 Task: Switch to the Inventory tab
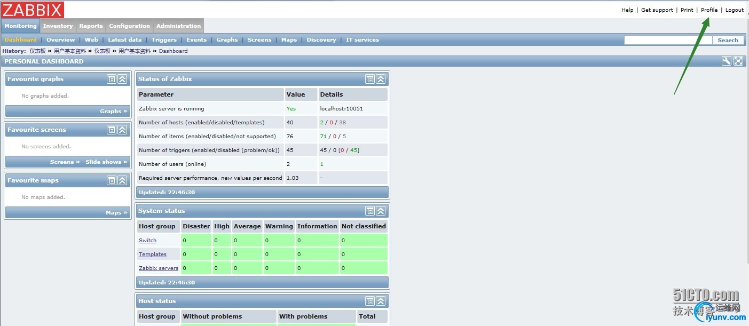coord(58,26)
